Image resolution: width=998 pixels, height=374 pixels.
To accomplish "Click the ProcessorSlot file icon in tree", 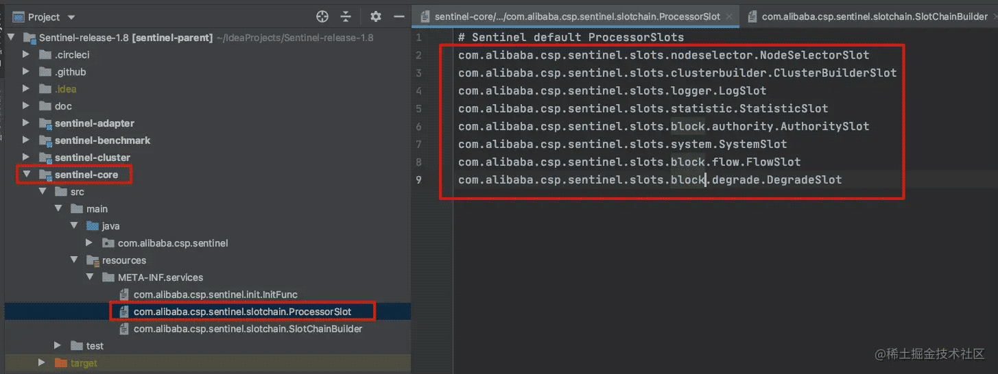I will (x=124, y=312).
